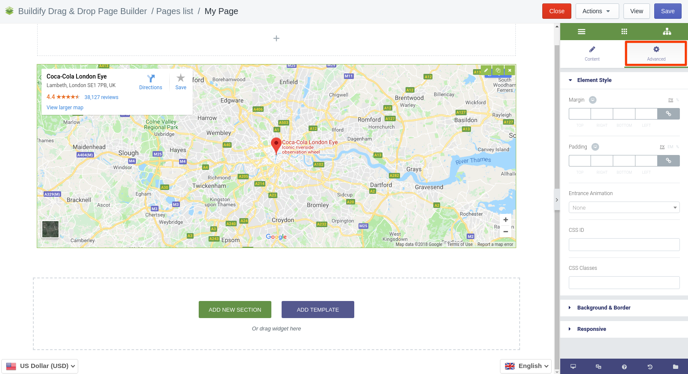Click the Terms of Use link on the map
This screenshot has width=688, height=374.
pyautogui.click(x=460, y=245)
